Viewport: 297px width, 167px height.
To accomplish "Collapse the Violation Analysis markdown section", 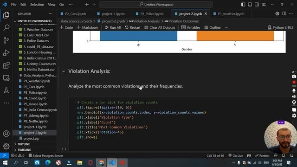I will [64, 71].
